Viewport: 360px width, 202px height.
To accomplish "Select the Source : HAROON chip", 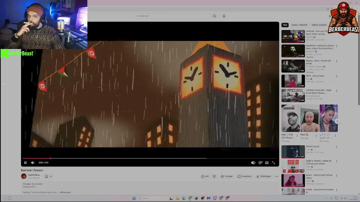I will (x=299, y=25).
